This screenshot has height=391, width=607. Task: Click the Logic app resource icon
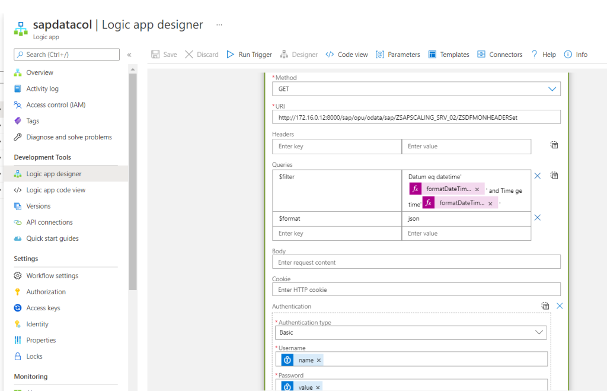click(21, 29)
